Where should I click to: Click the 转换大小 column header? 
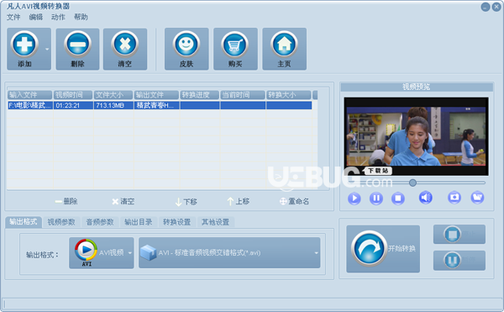289,95
